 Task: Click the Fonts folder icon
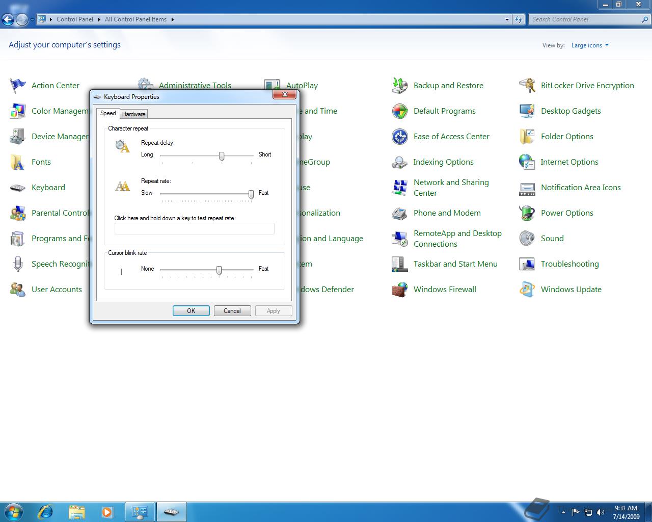pos(18,162)
